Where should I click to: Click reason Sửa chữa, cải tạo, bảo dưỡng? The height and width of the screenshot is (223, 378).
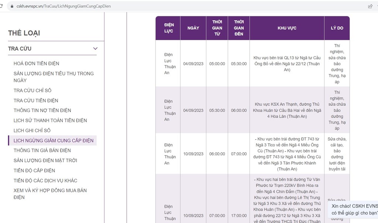(337, 154)
